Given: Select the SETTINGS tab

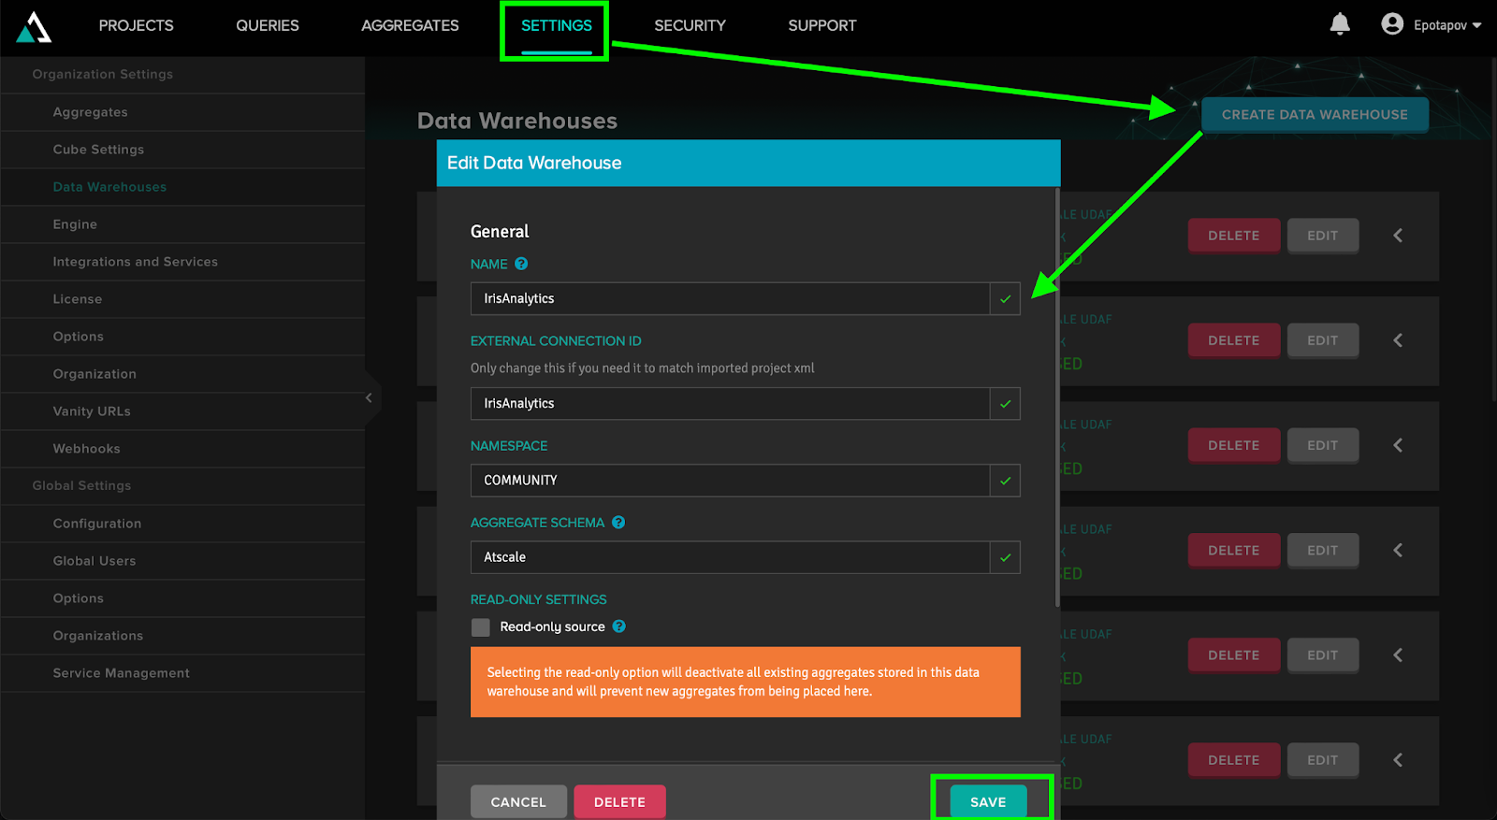Looking at the screenshot, I should coord(557,26).
